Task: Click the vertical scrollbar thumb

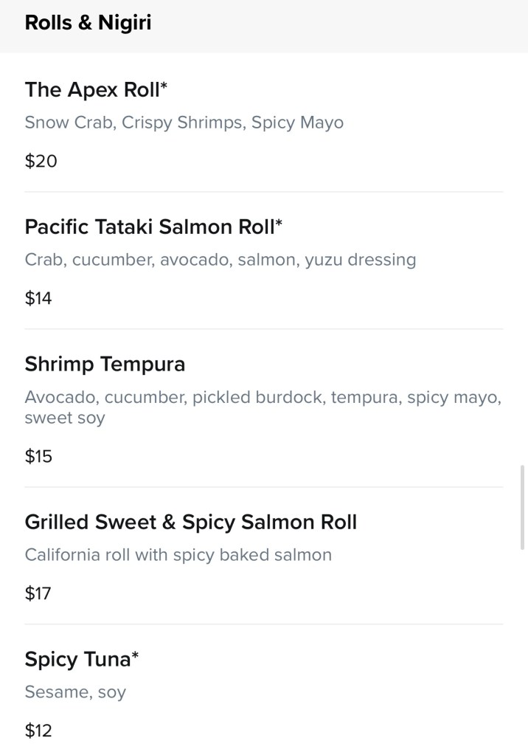Action: tap(523, 506)
